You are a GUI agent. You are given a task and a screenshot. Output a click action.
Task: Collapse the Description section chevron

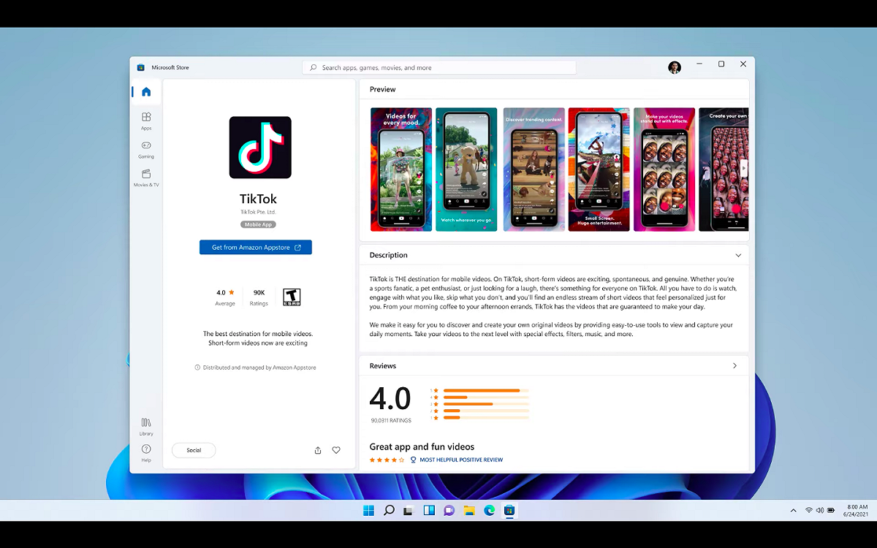coord(738,256)
